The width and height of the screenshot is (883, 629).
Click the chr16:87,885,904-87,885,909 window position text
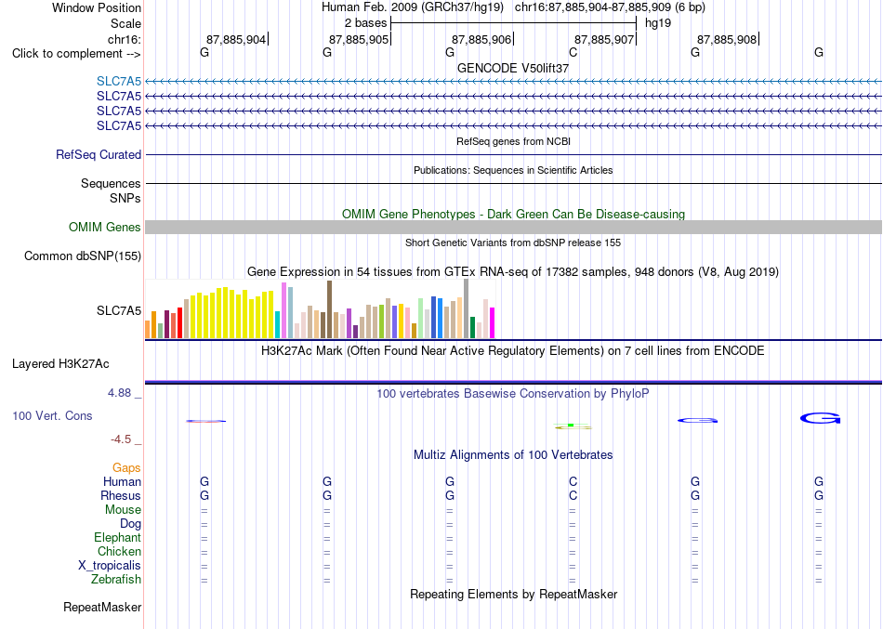point(610,7)
